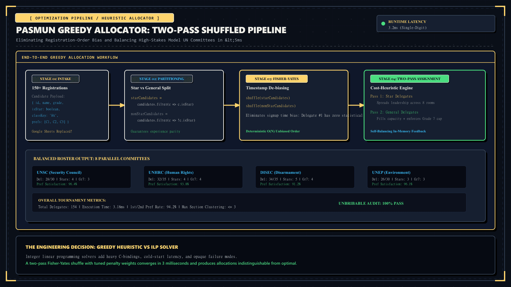Click the UNHRC (Human Rights) committee title

(171, 173)
